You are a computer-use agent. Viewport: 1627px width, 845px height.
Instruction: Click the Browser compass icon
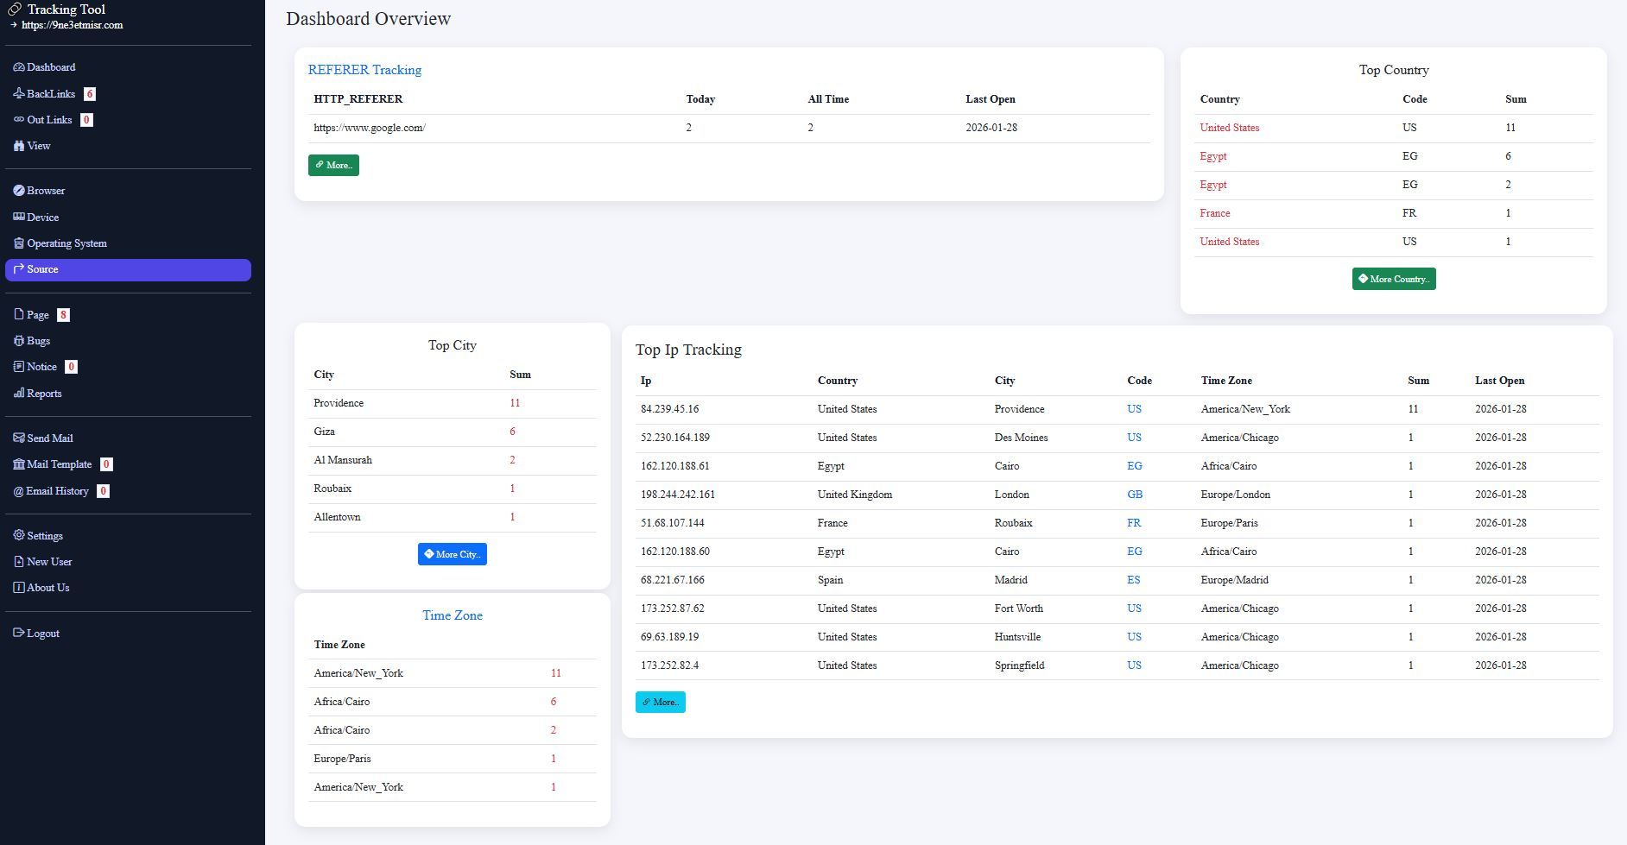coord(19,191)
